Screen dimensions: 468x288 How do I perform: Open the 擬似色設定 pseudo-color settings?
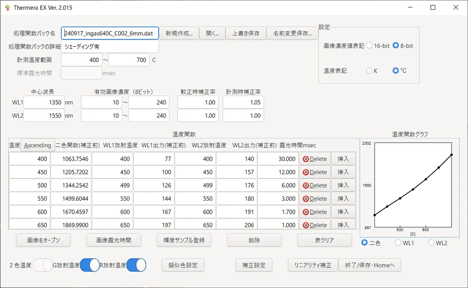coord(183,265)
